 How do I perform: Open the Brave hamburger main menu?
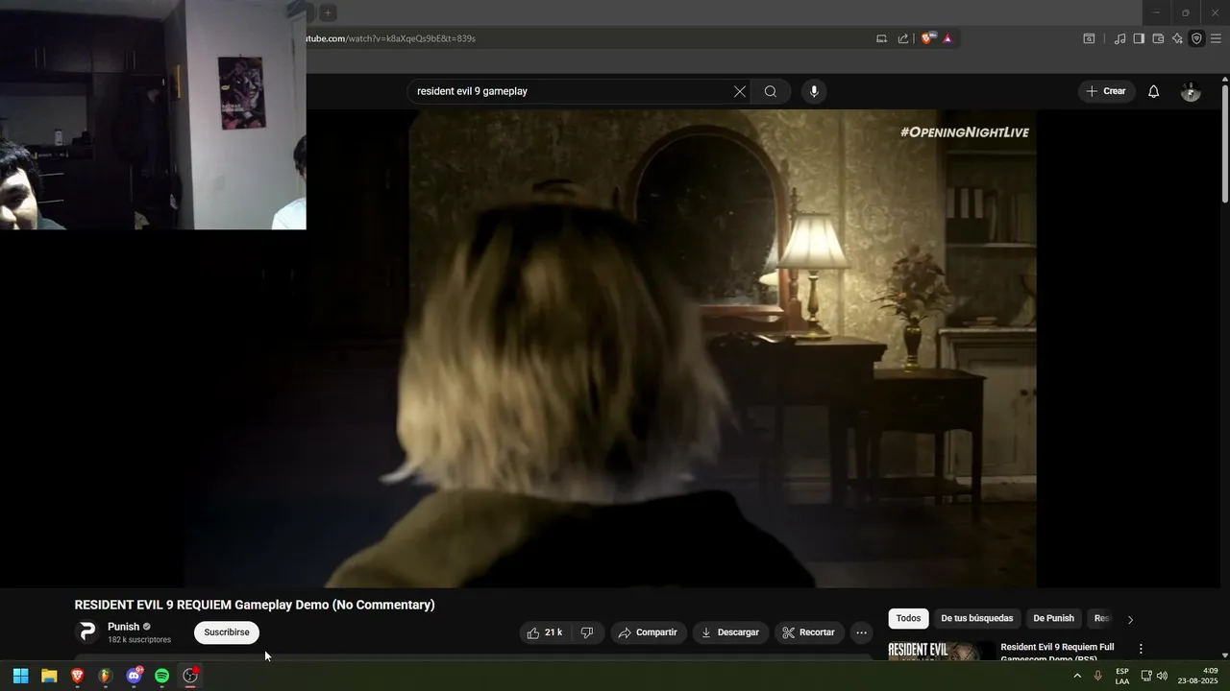[x=1216, y=38]
